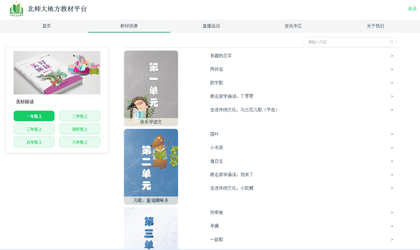Open the 关于我们 tab
The image size is (420, 250).
[375, 26]
